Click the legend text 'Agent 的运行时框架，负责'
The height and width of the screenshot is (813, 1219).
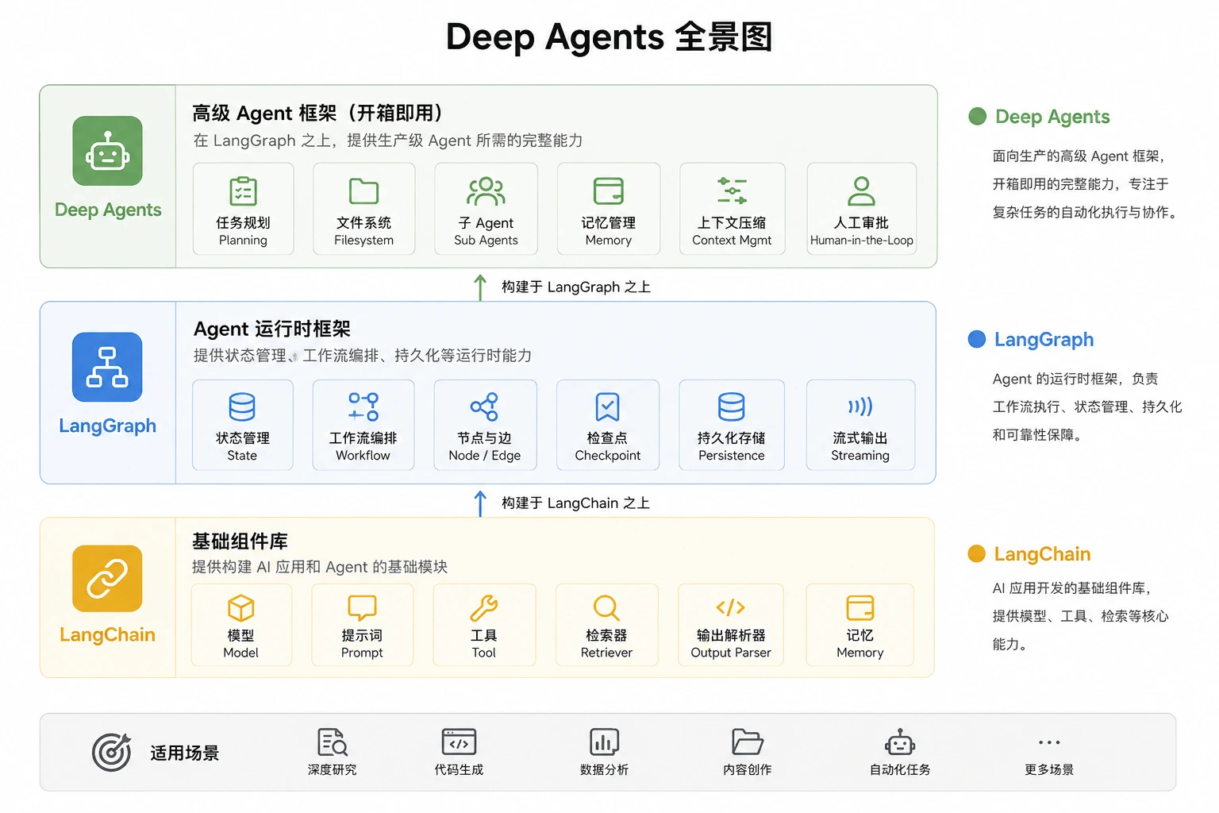[1075, 379]
